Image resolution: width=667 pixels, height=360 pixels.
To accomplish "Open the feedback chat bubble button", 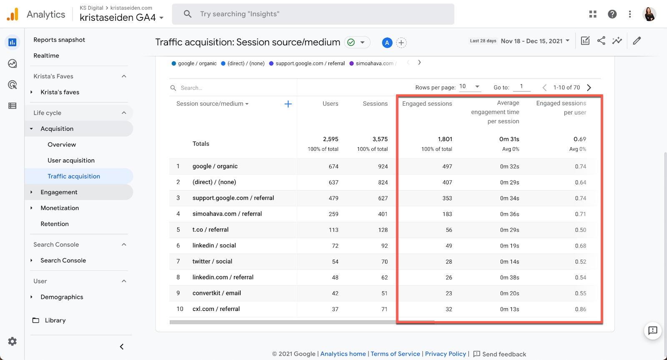I will pos(653,331).
